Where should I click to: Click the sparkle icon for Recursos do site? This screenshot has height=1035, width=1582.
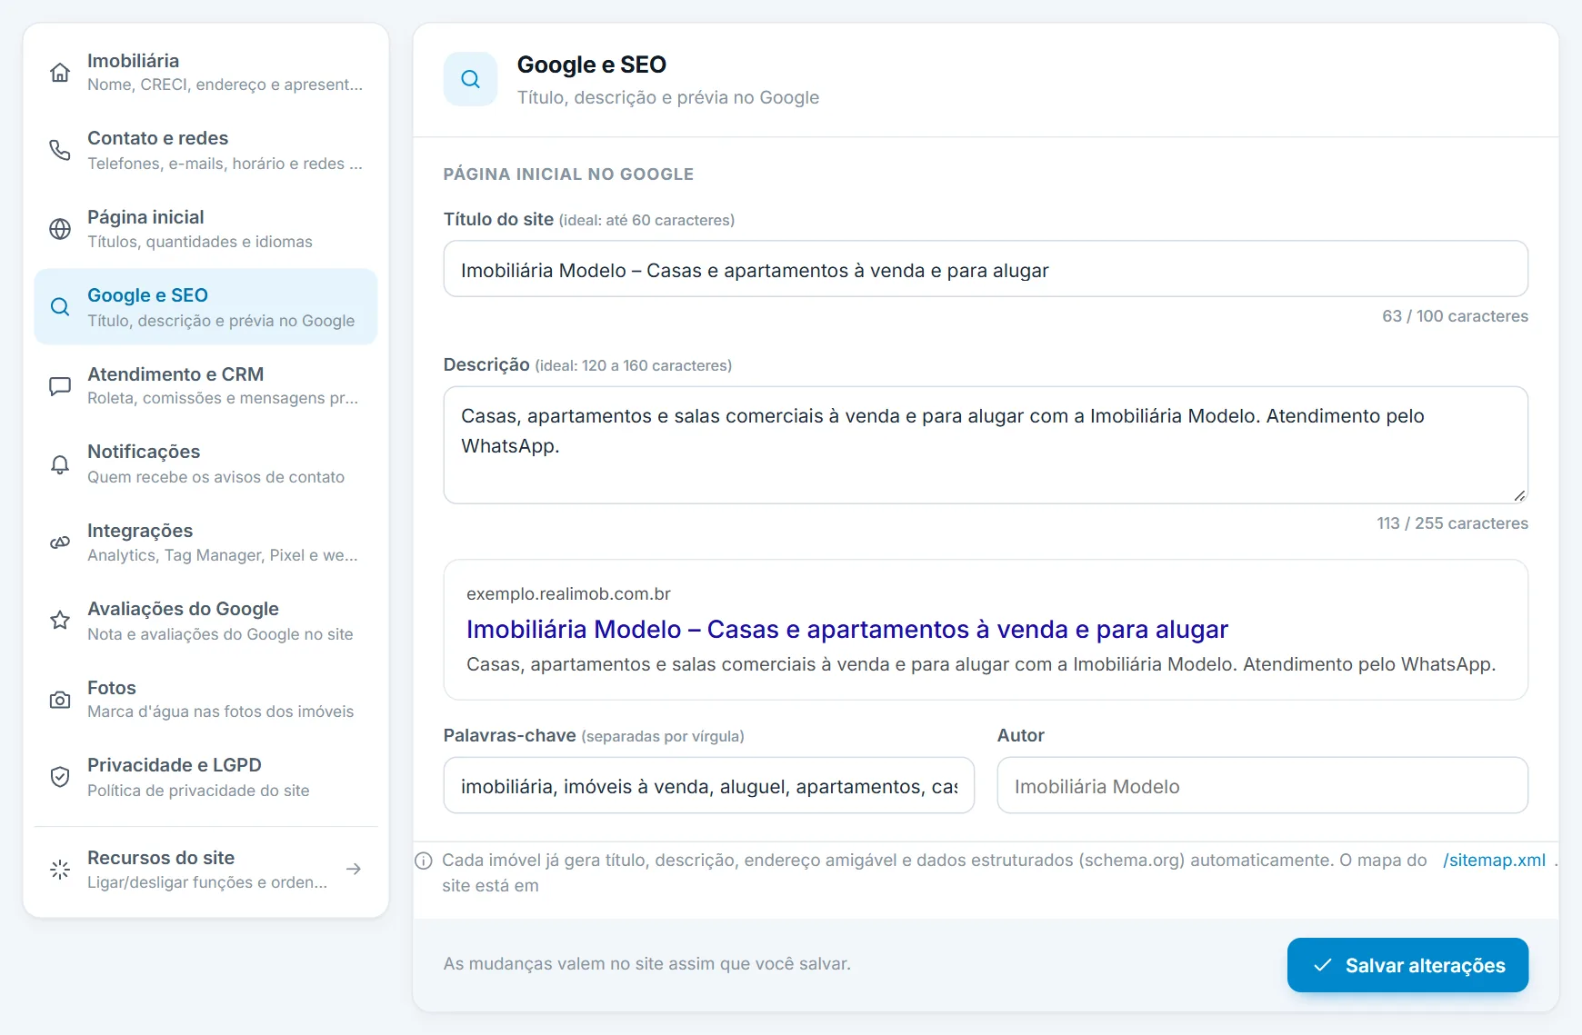tap(60, 870)
